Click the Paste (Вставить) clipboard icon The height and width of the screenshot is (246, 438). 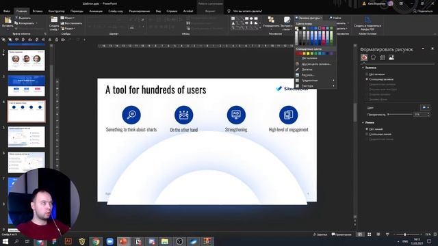(x=8, y=20)
